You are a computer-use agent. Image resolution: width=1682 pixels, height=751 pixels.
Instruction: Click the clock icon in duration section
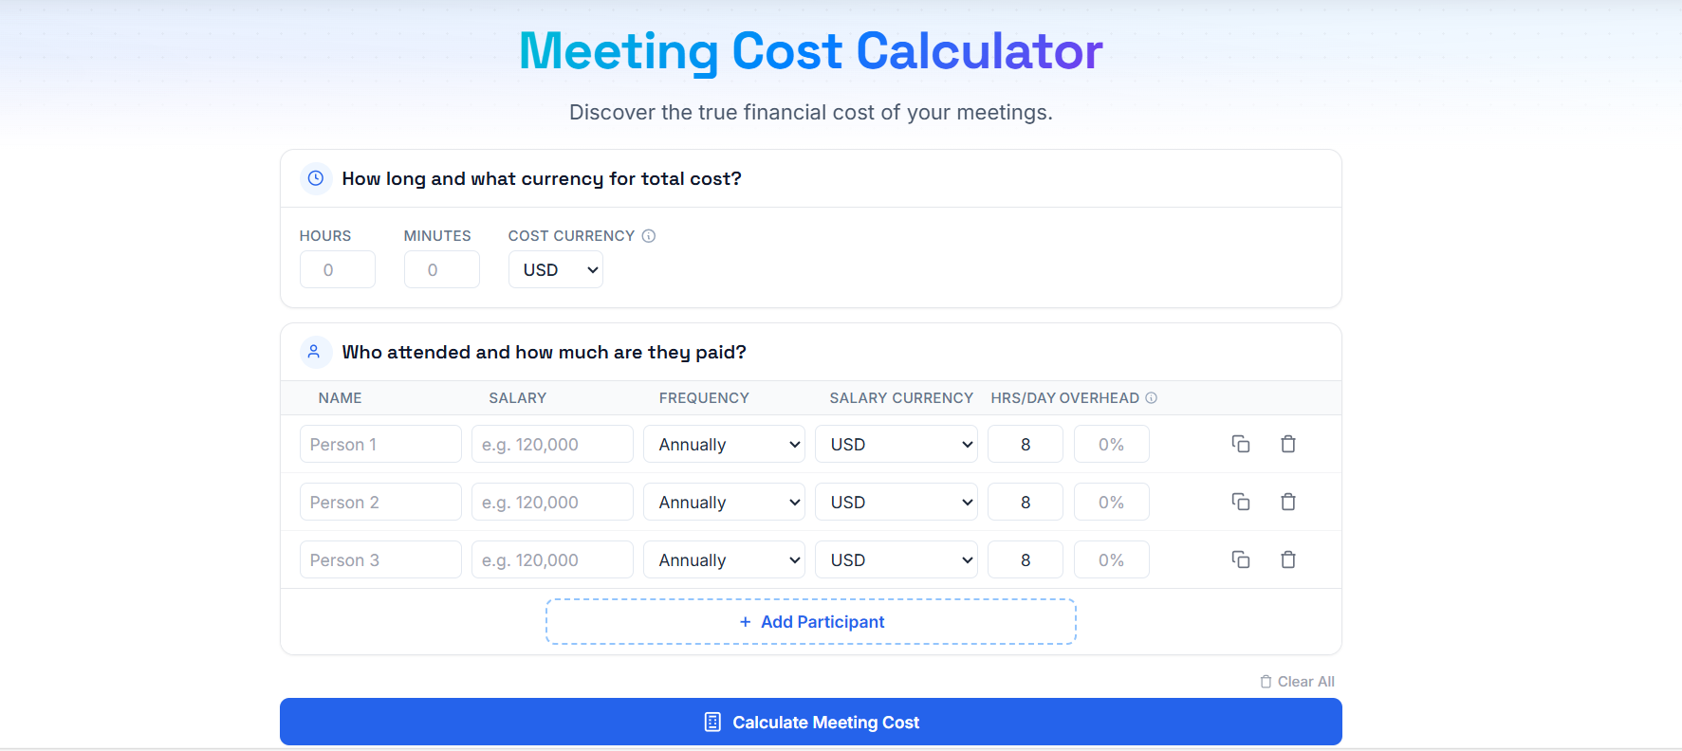pyautogui.click(x=315, y=177)
